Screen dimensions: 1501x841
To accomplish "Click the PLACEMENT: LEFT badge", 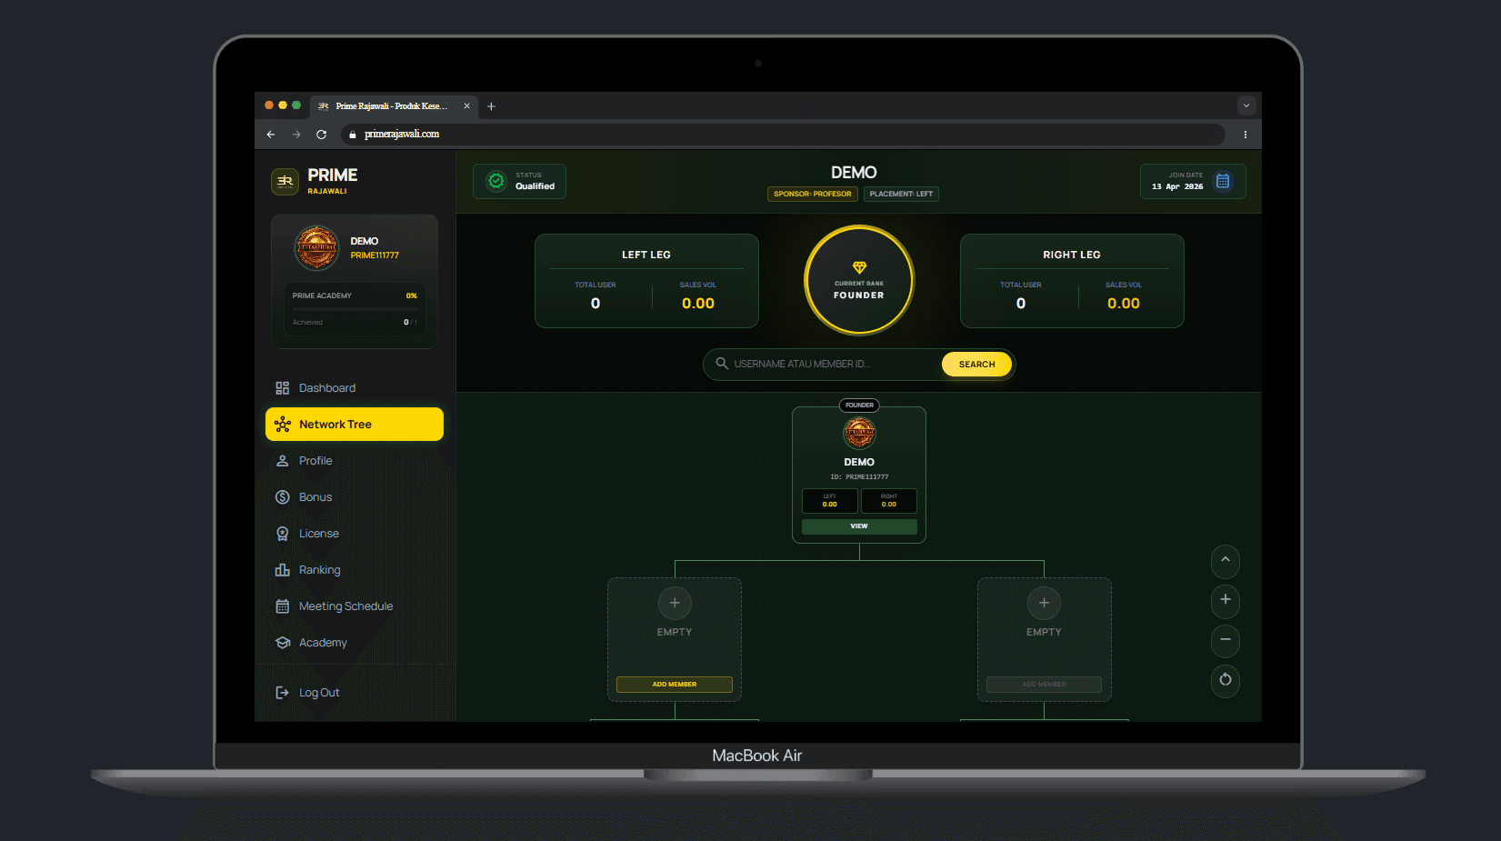I will pos(901,194).
